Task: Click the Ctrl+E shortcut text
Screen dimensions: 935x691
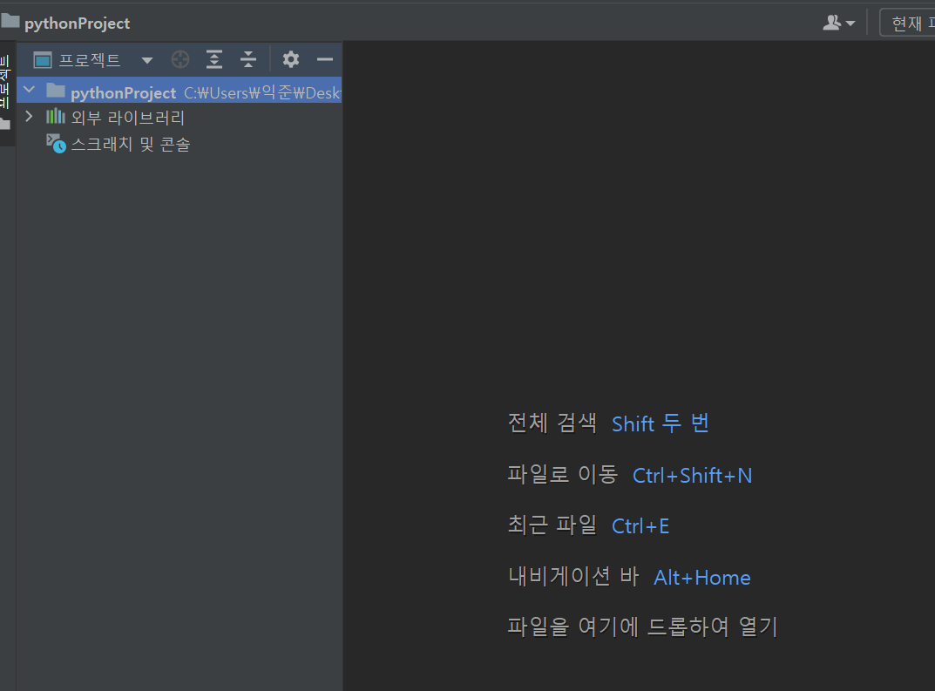Action: (640, 526)
